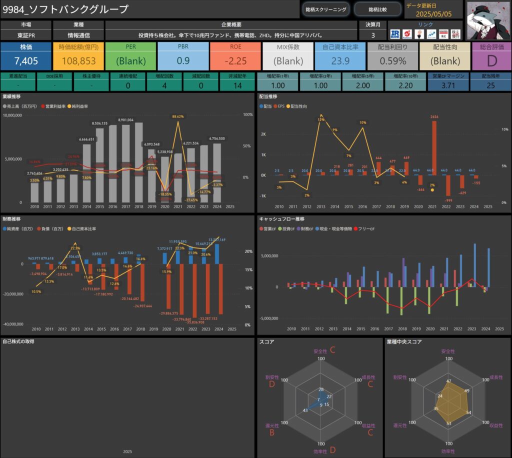Open the 銘柄比較 page button

pyautogui.click(x=377, y=9)
